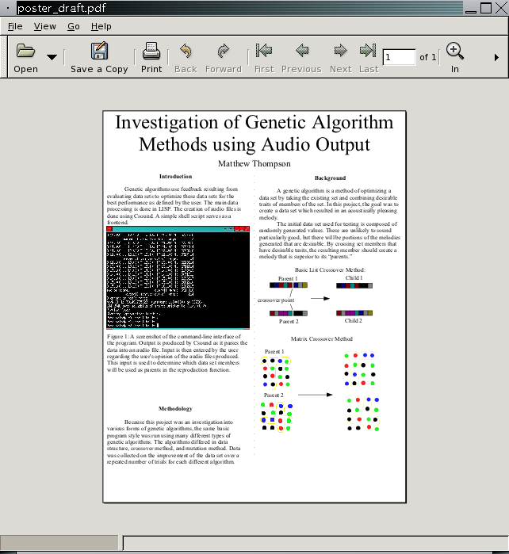Screen dimensions: 509x554
Task: Open the View menu
Action: point(45,26)
